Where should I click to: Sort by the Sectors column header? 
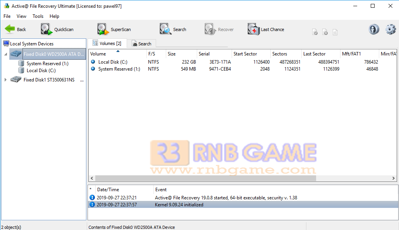pyautogui.click(x=286, y=54)
